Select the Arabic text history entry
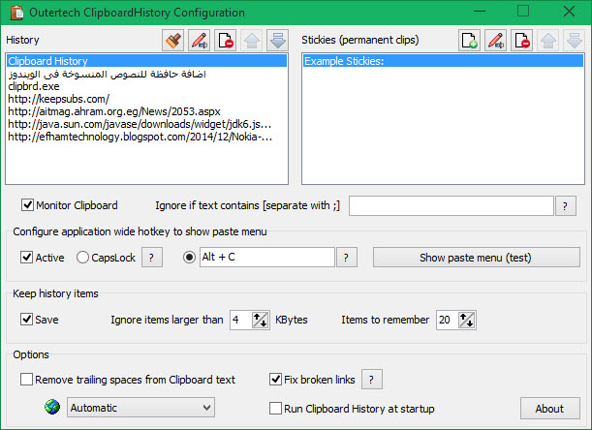 point(147,74)
